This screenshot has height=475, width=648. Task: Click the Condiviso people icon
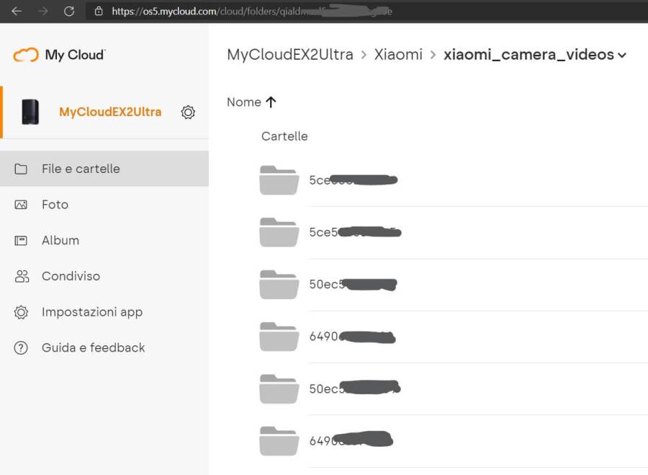[x=21, y=276]
